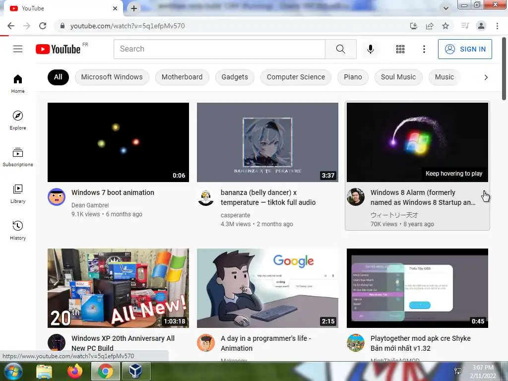Screen dimensions: 508x381
Task: Click the Windows 7 boot animation thumbnail
Action: click(118, 142)
